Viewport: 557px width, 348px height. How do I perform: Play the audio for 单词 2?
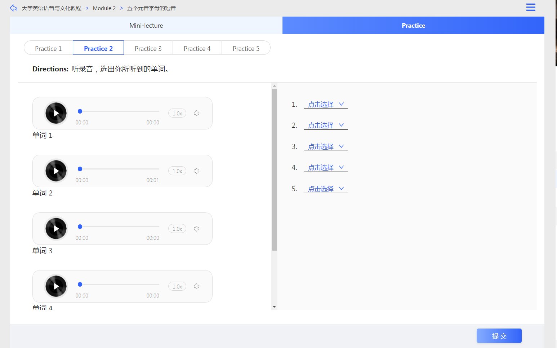coord(56,171)
